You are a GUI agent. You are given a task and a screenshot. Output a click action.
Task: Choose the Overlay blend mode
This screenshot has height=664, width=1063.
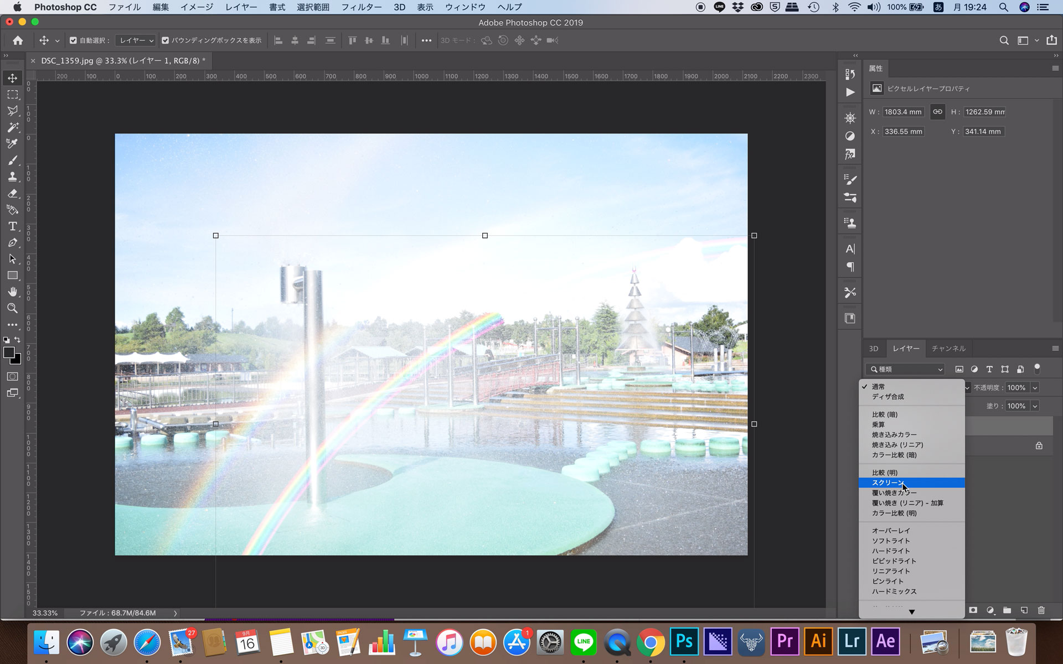(911, 531)
